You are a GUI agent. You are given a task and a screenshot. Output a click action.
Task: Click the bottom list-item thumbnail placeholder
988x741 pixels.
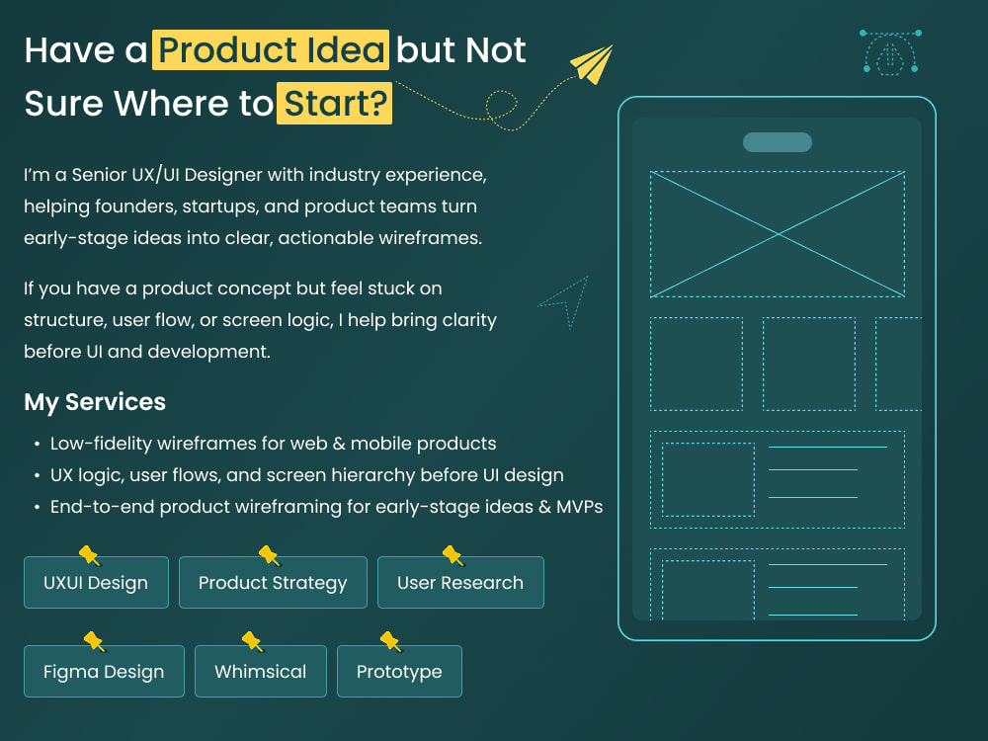coord(708,591)
